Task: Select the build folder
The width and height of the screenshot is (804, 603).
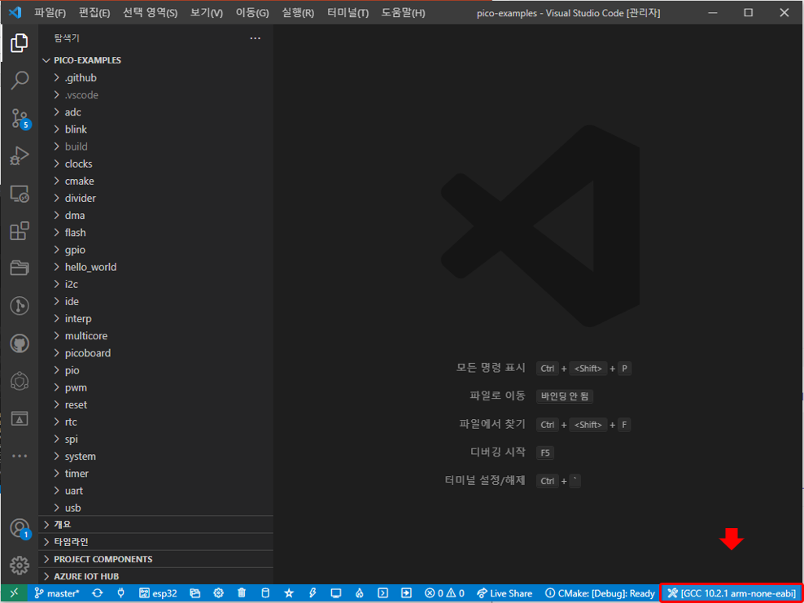Action: tap(156, 146)
